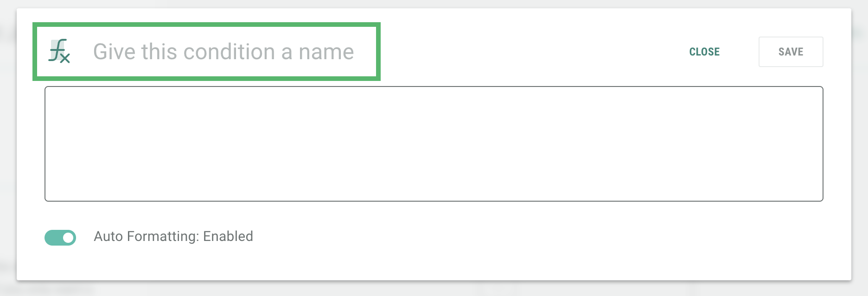868x296 pixels.
Task: Select the function icon beside the name field
Action: tap(59, 51)
